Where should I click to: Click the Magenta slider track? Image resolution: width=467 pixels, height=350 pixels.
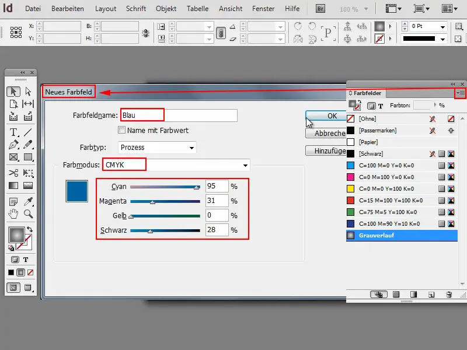tap(165, 201)
